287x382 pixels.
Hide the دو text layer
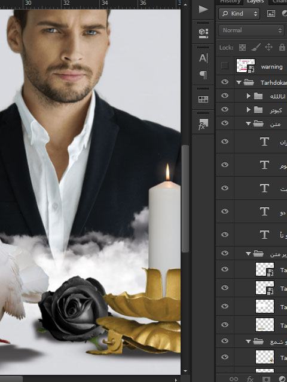(225, 211)
